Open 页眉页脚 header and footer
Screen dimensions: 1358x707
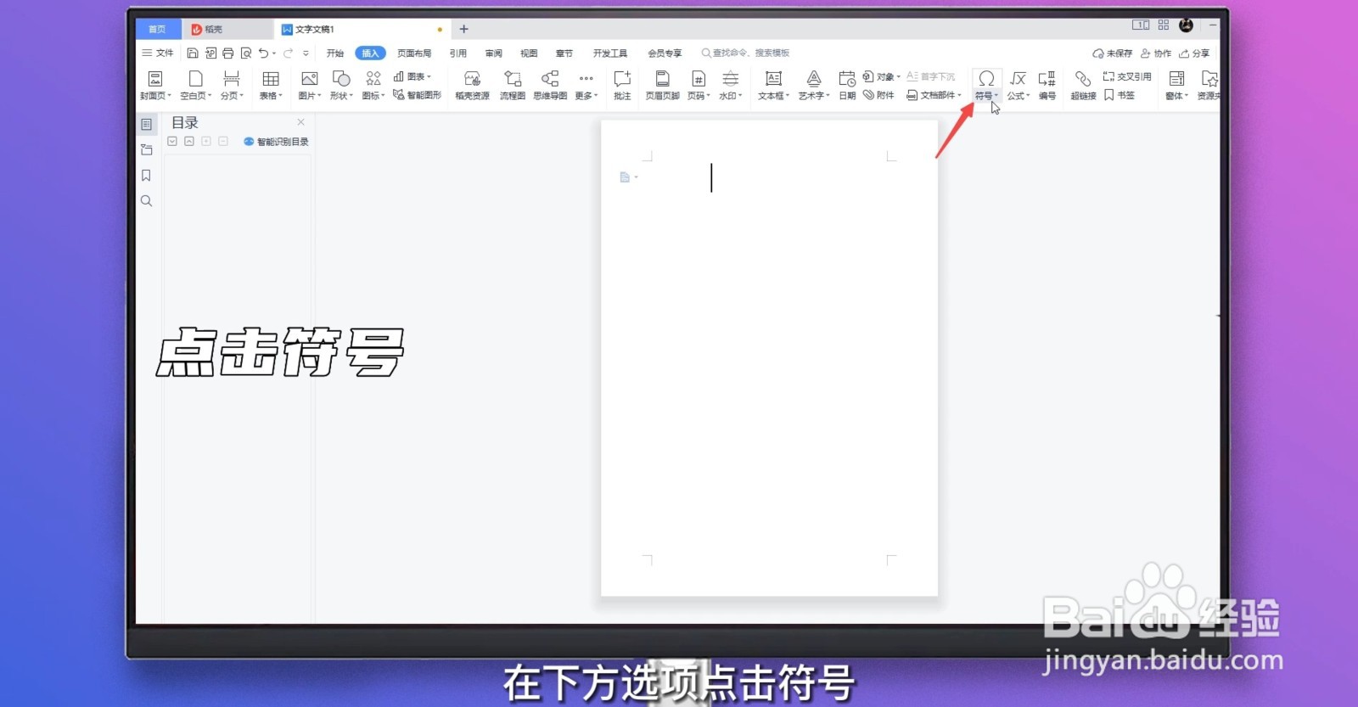(662, 85)
